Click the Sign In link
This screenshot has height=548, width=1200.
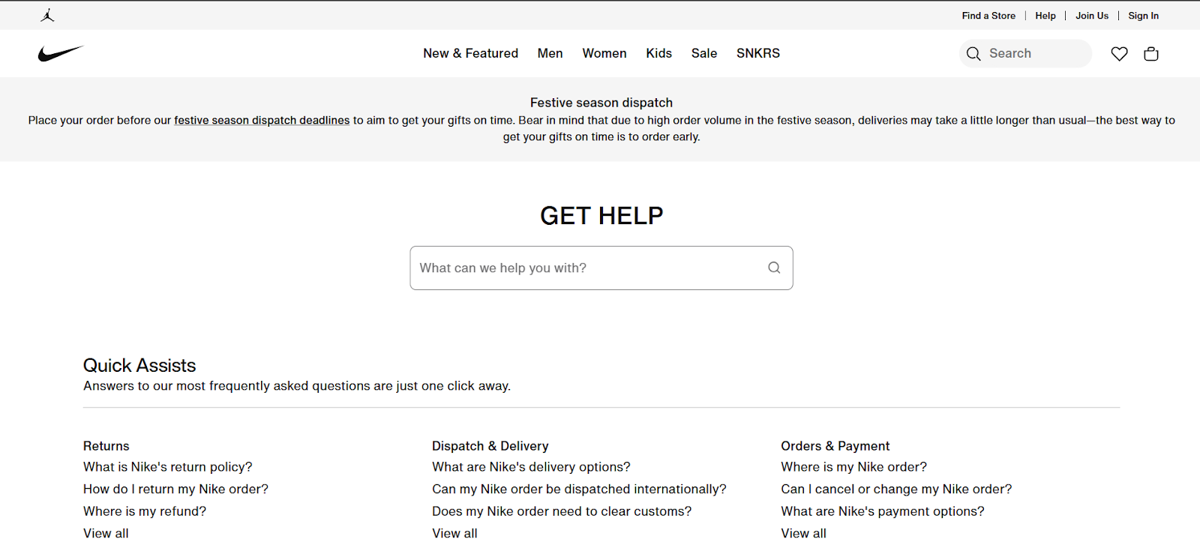click(1143, 16)
